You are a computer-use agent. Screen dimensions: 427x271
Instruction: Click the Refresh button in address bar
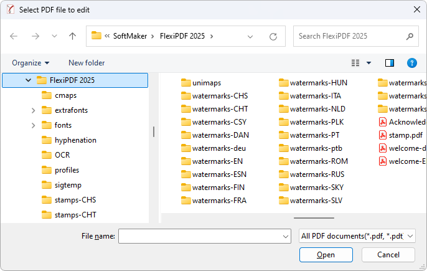[273, 36]
